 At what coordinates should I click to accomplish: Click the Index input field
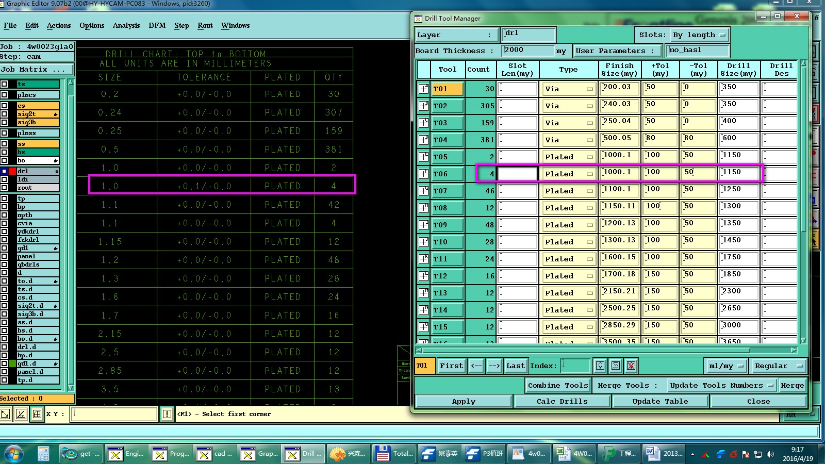click(x=575, y=366)
